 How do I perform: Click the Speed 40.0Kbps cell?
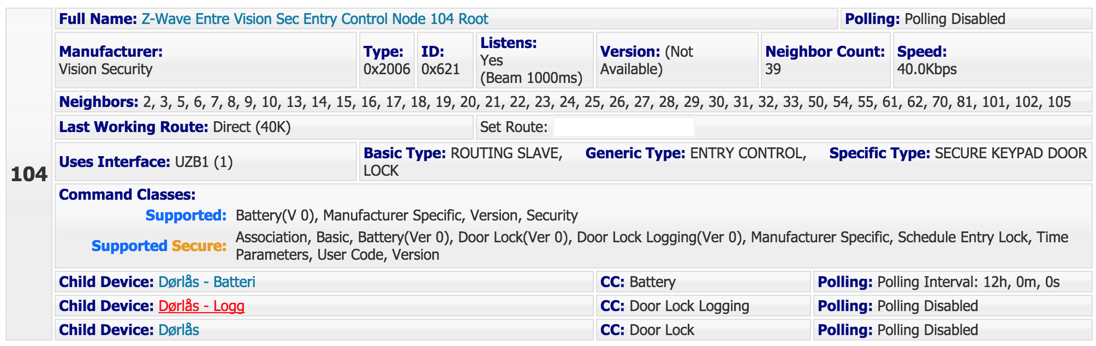(x=992, y=60)
